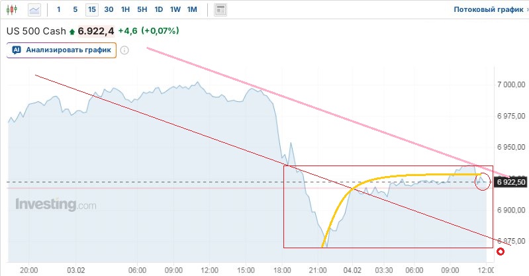Viewport: 529px width, 276px height.
Task: Select the 1-minute timeframe
Action: (x=59, y=10)
